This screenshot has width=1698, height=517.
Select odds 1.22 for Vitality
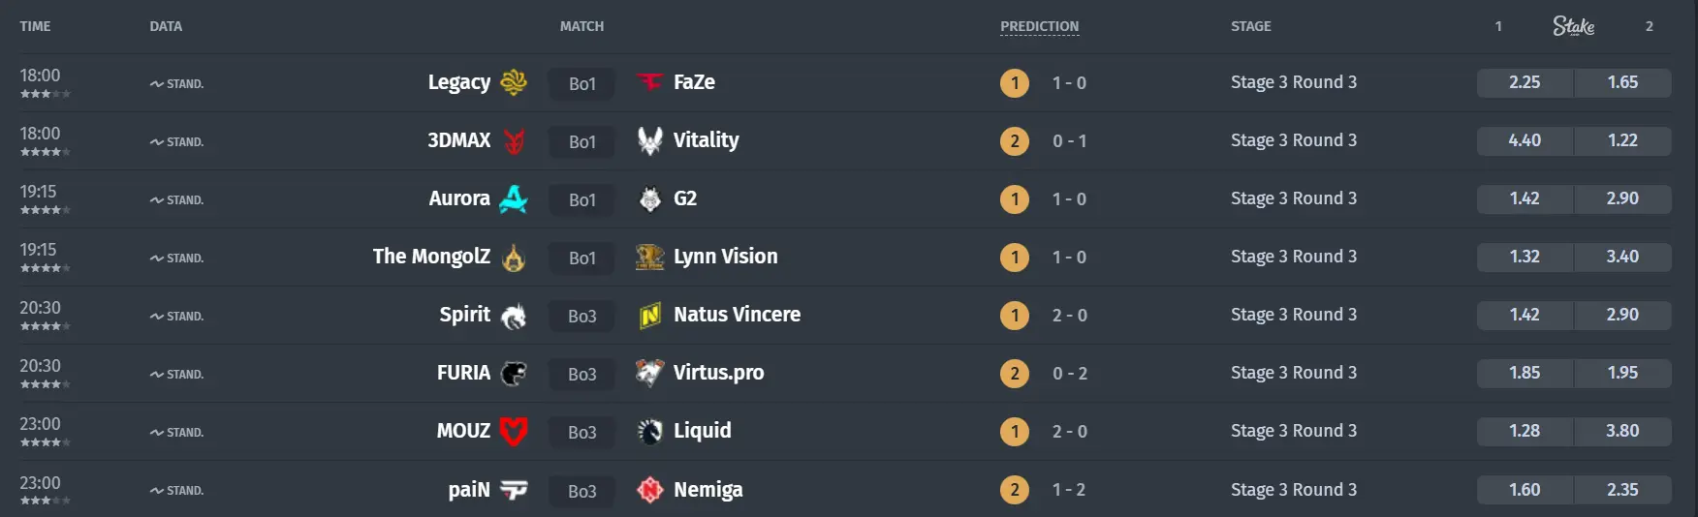[1622, 140]
